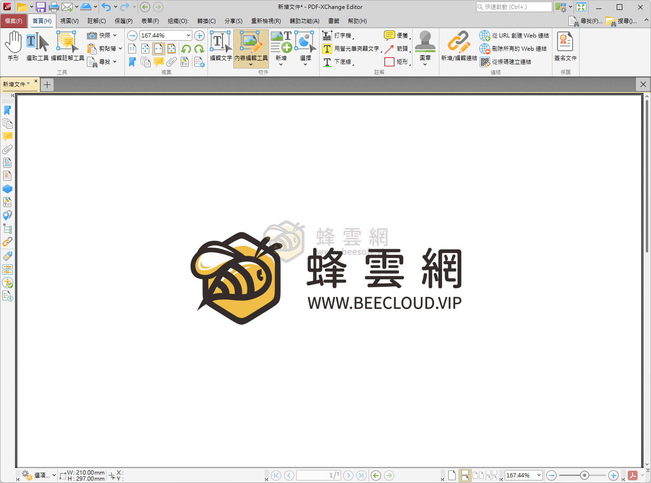Click the ribbon zoom out minus button

132,36
